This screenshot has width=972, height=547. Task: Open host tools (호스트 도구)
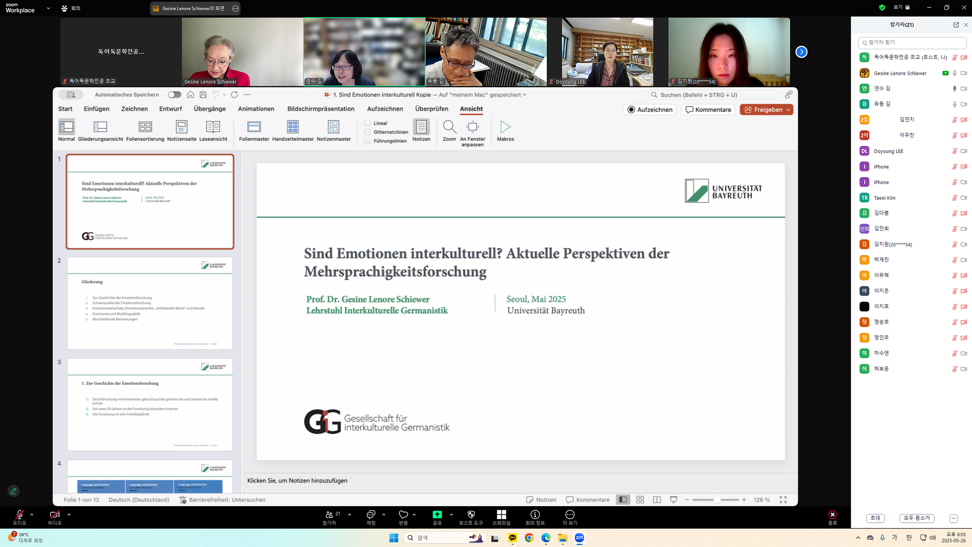(471, 517)
